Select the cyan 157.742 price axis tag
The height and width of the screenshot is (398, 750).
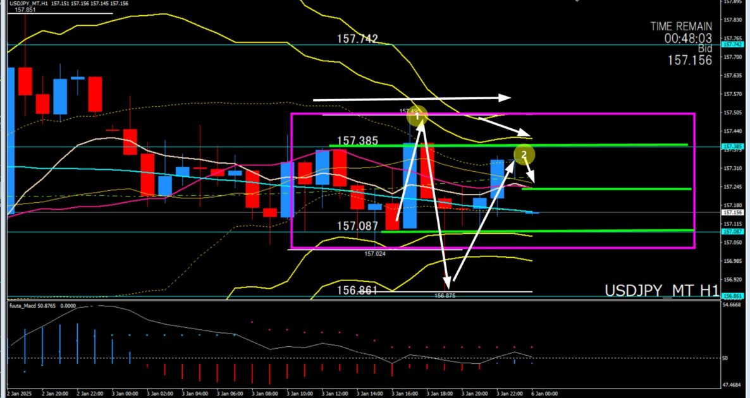click(x=734, y=45)
